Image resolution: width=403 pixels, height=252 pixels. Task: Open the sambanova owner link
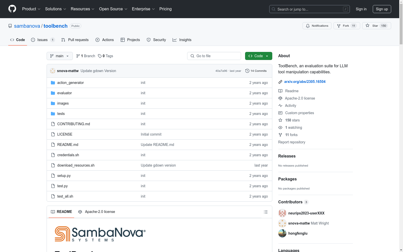point(27,26)
